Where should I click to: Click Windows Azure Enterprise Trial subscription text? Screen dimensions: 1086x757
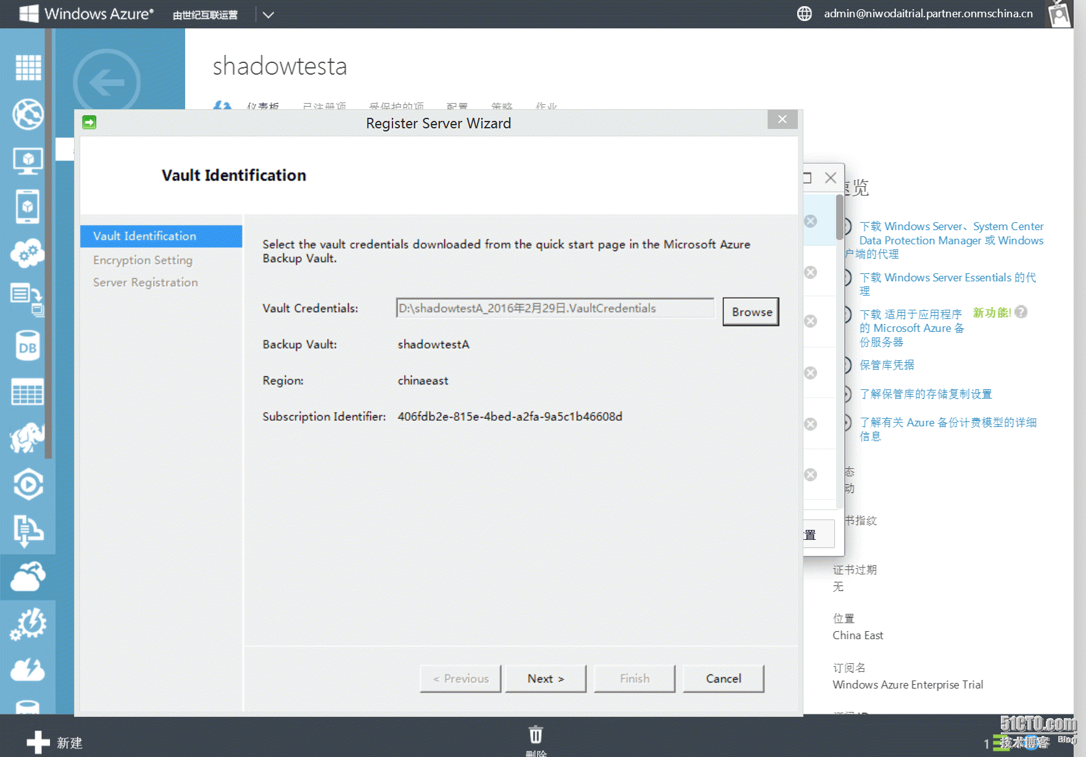(908, 685)
